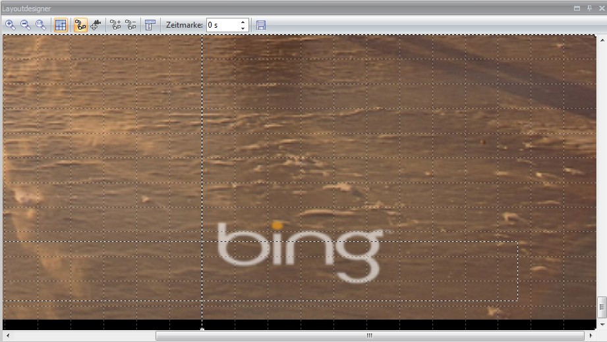Screen dimensions: 607x342
Task: Add a motion path point
Action: [116, 25]
